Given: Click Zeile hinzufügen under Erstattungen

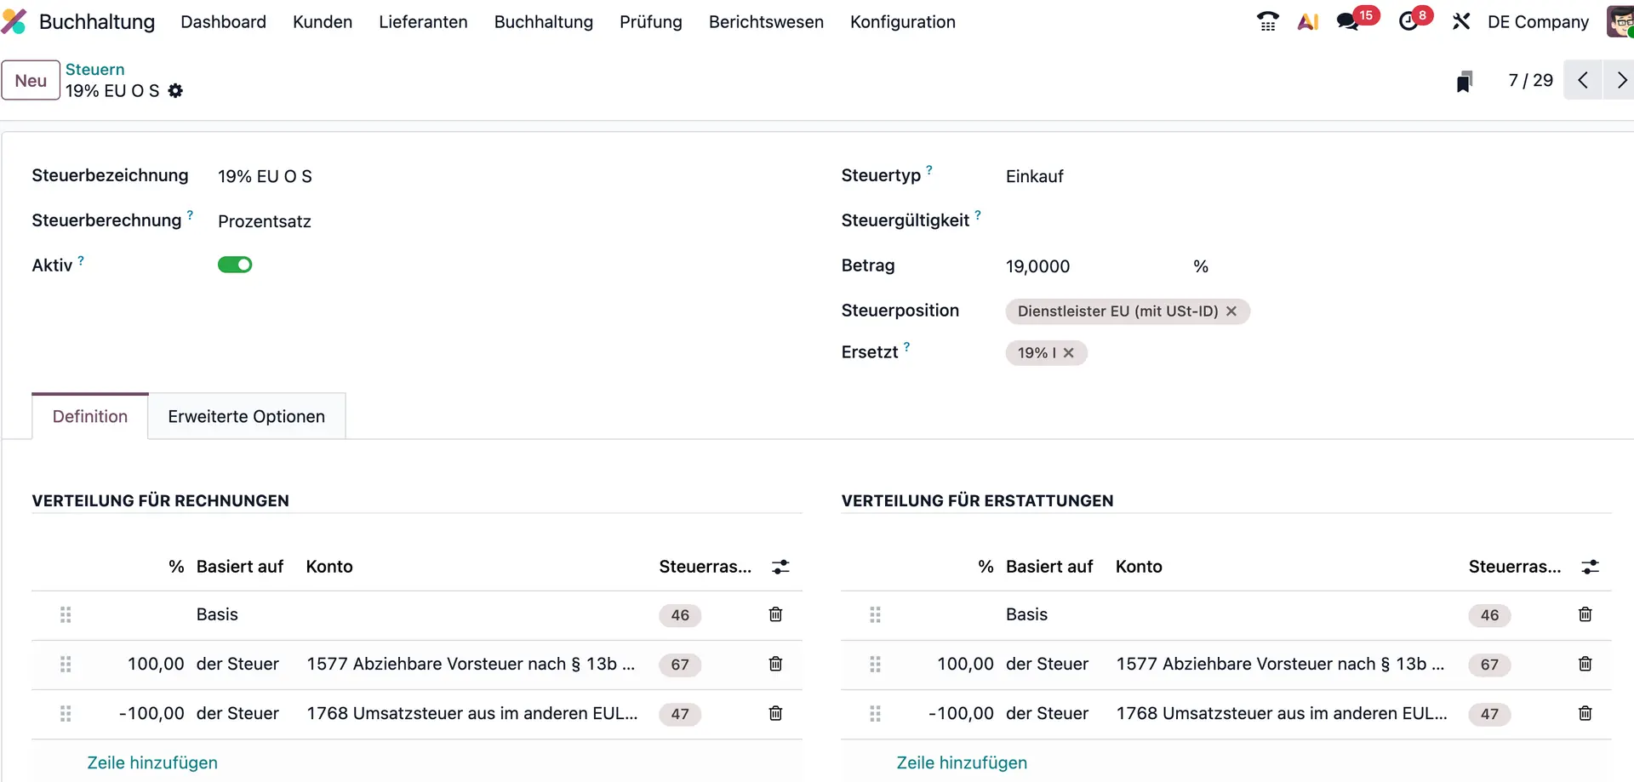Looking at the screenshot, I should tap(961, 762).
